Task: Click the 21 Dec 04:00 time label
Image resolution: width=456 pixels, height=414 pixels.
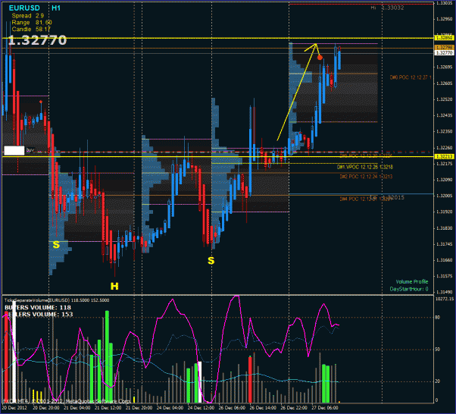Action: click(77, 408)
